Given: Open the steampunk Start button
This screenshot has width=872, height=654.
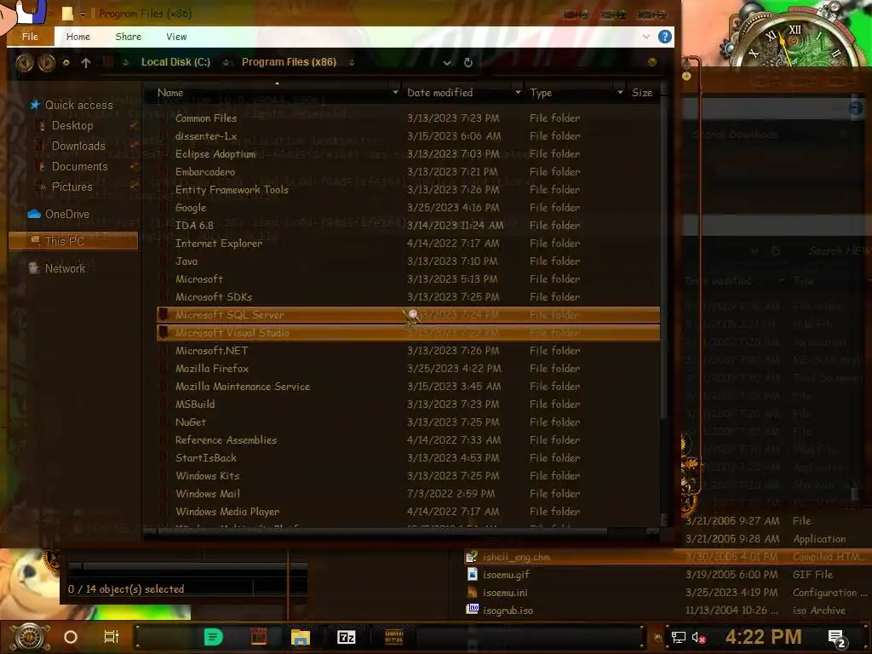Looking at the screenshot, I should pyautogui.click(x=30, y=637).
